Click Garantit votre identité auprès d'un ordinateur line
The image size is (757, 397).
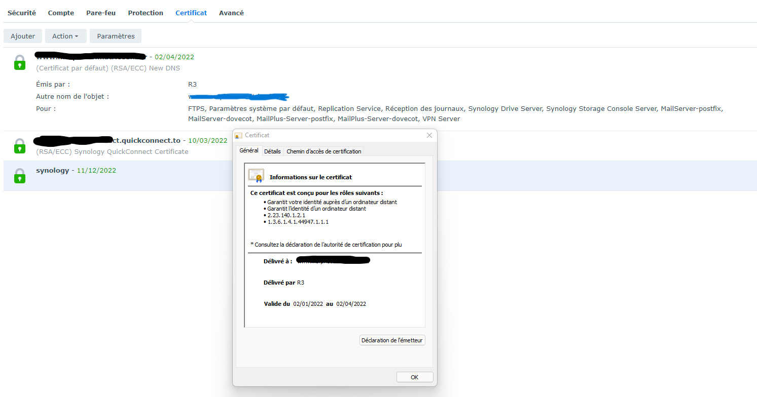pos(332,202)
